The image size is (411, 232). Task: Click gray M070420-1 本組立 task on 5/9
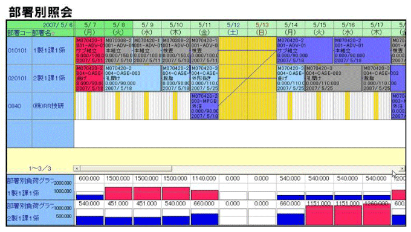click(147, 50)
